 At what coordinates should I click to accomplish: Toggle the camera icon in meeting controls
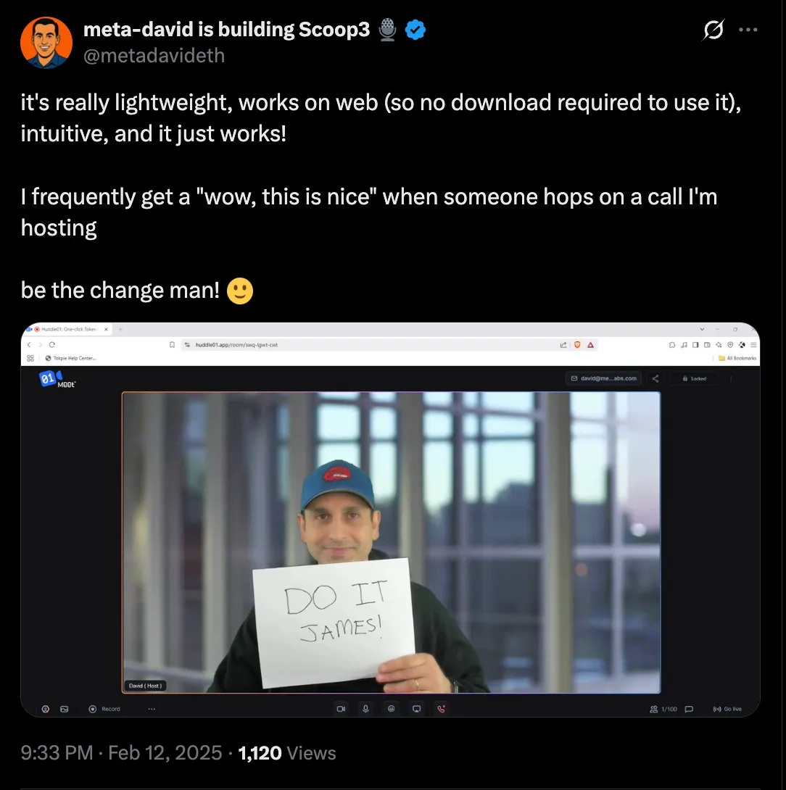[341, 709]
